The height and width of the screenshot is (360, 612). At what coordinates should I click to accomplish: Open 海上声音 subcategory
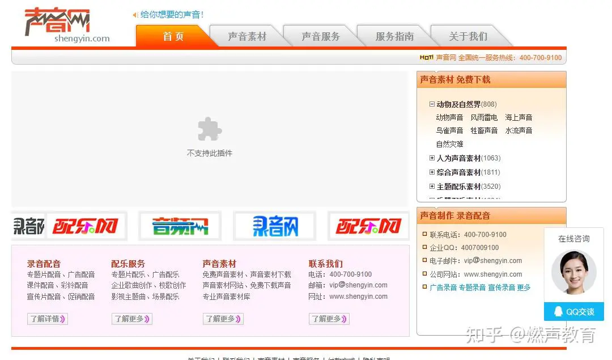[x=518, y=117]
